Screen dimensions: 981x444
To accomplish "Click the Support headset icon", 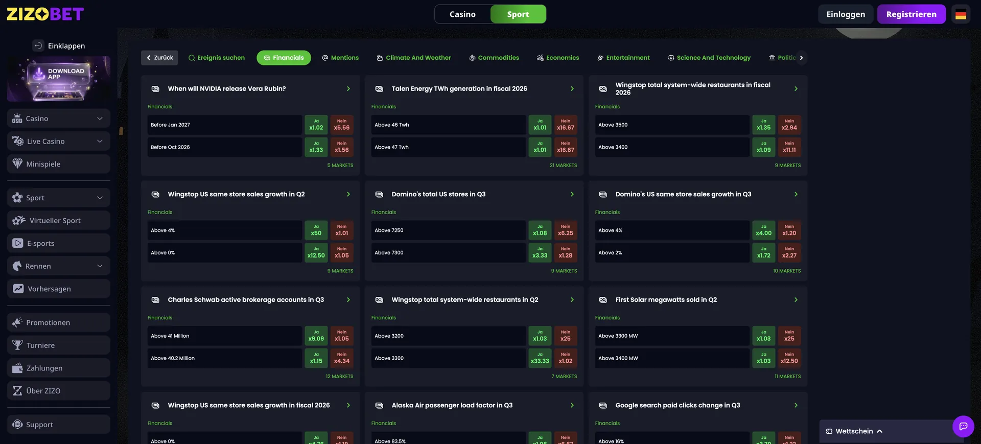I will pyautogui.click(x=17, y=425).
